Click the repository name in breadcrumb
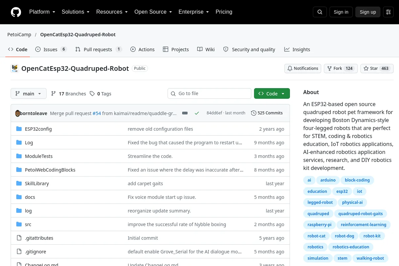Image resolution: width=399 pixels, height=266 pixels. click(x=78, y=35)
